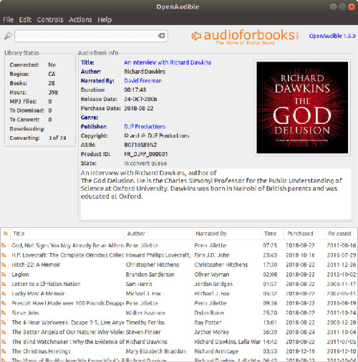
Task: Click the icon beside The Better Angels row
Action: pos(4,332)
